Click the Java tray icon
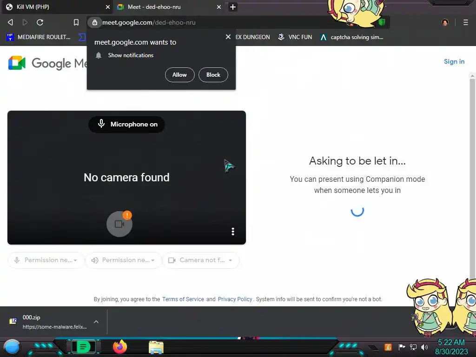 coord(388,347)
